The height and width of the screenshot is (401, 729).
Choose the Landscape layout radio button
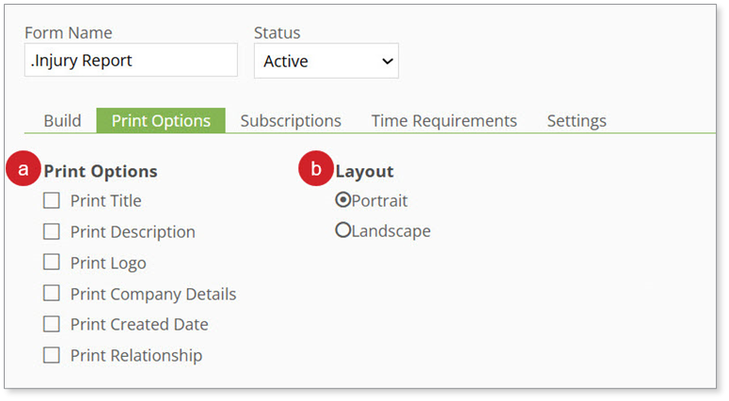pyautogui.click(x=343, y=230)
